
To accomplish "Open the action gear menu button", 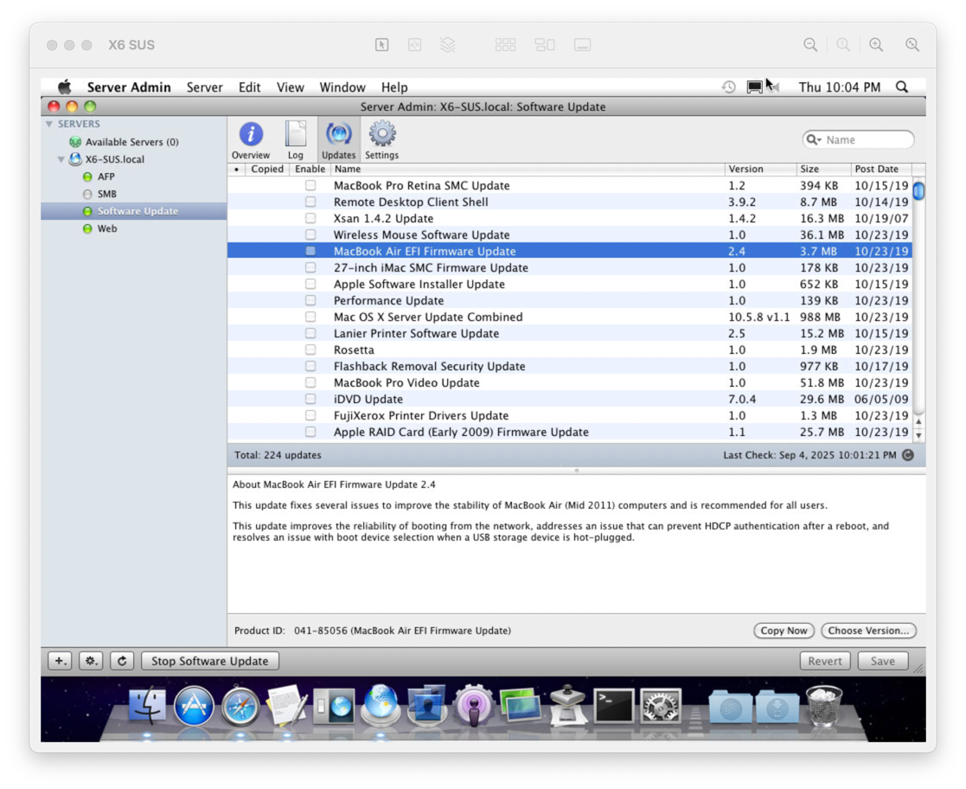I will coord(91,661).
